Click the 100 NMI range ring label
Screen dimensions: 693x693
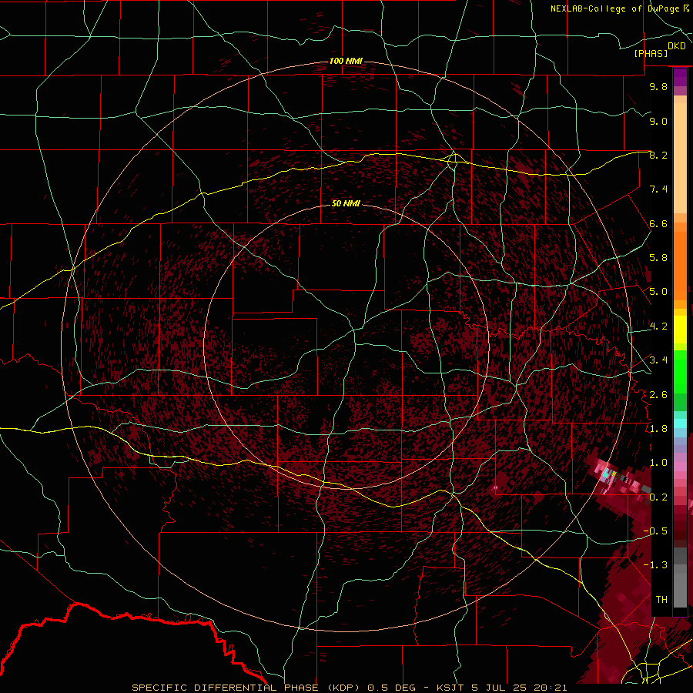tap(346, 61)
